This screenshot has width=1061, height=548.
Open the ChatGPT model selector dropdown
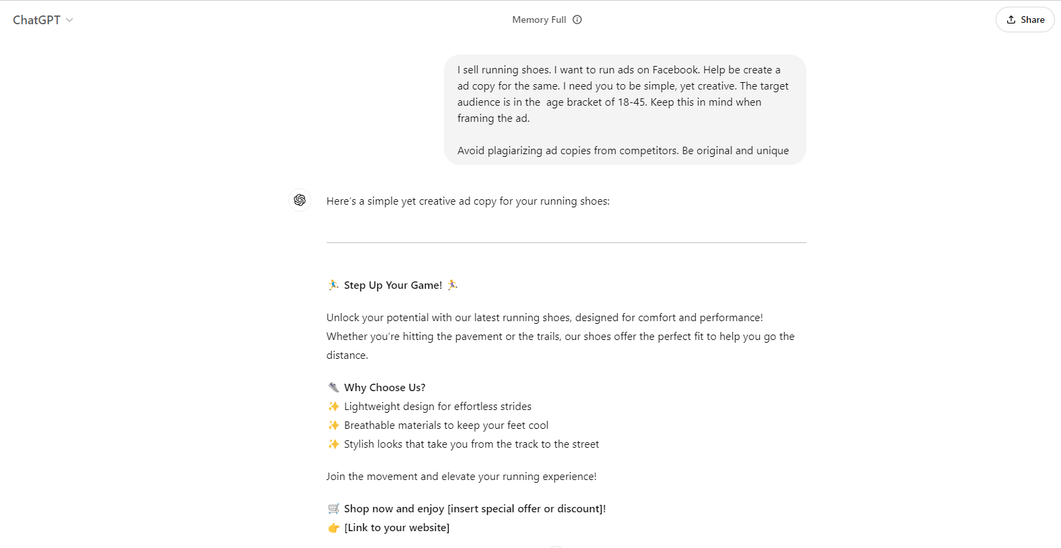pyautogui.click(x=69, y=20)
